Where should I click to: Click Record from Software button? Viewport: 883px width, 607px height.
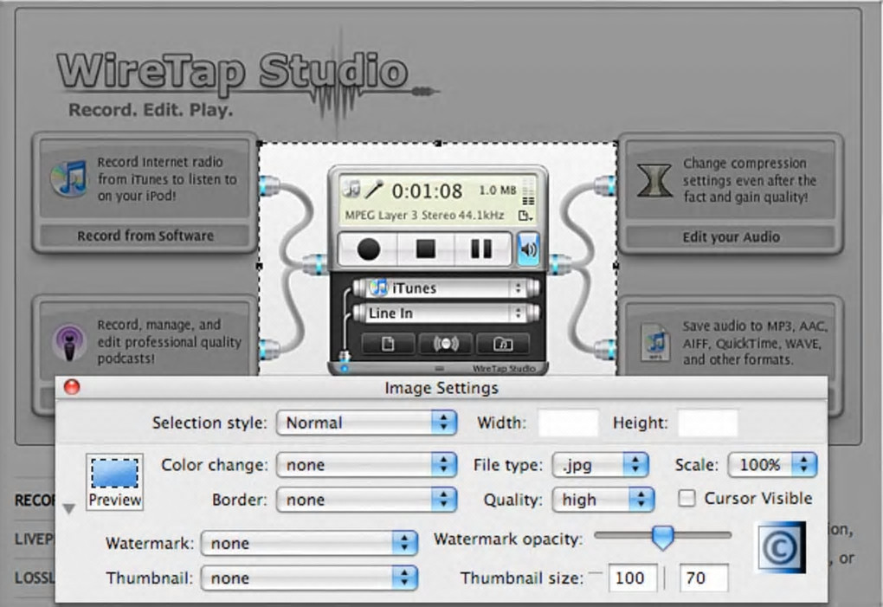[145, 236]
